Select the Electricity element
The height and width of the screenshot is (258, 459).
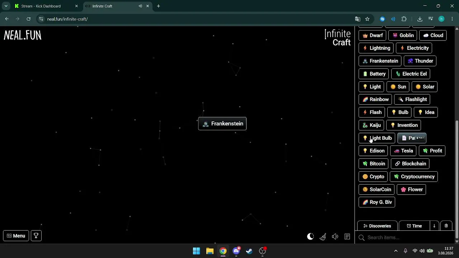414,48
